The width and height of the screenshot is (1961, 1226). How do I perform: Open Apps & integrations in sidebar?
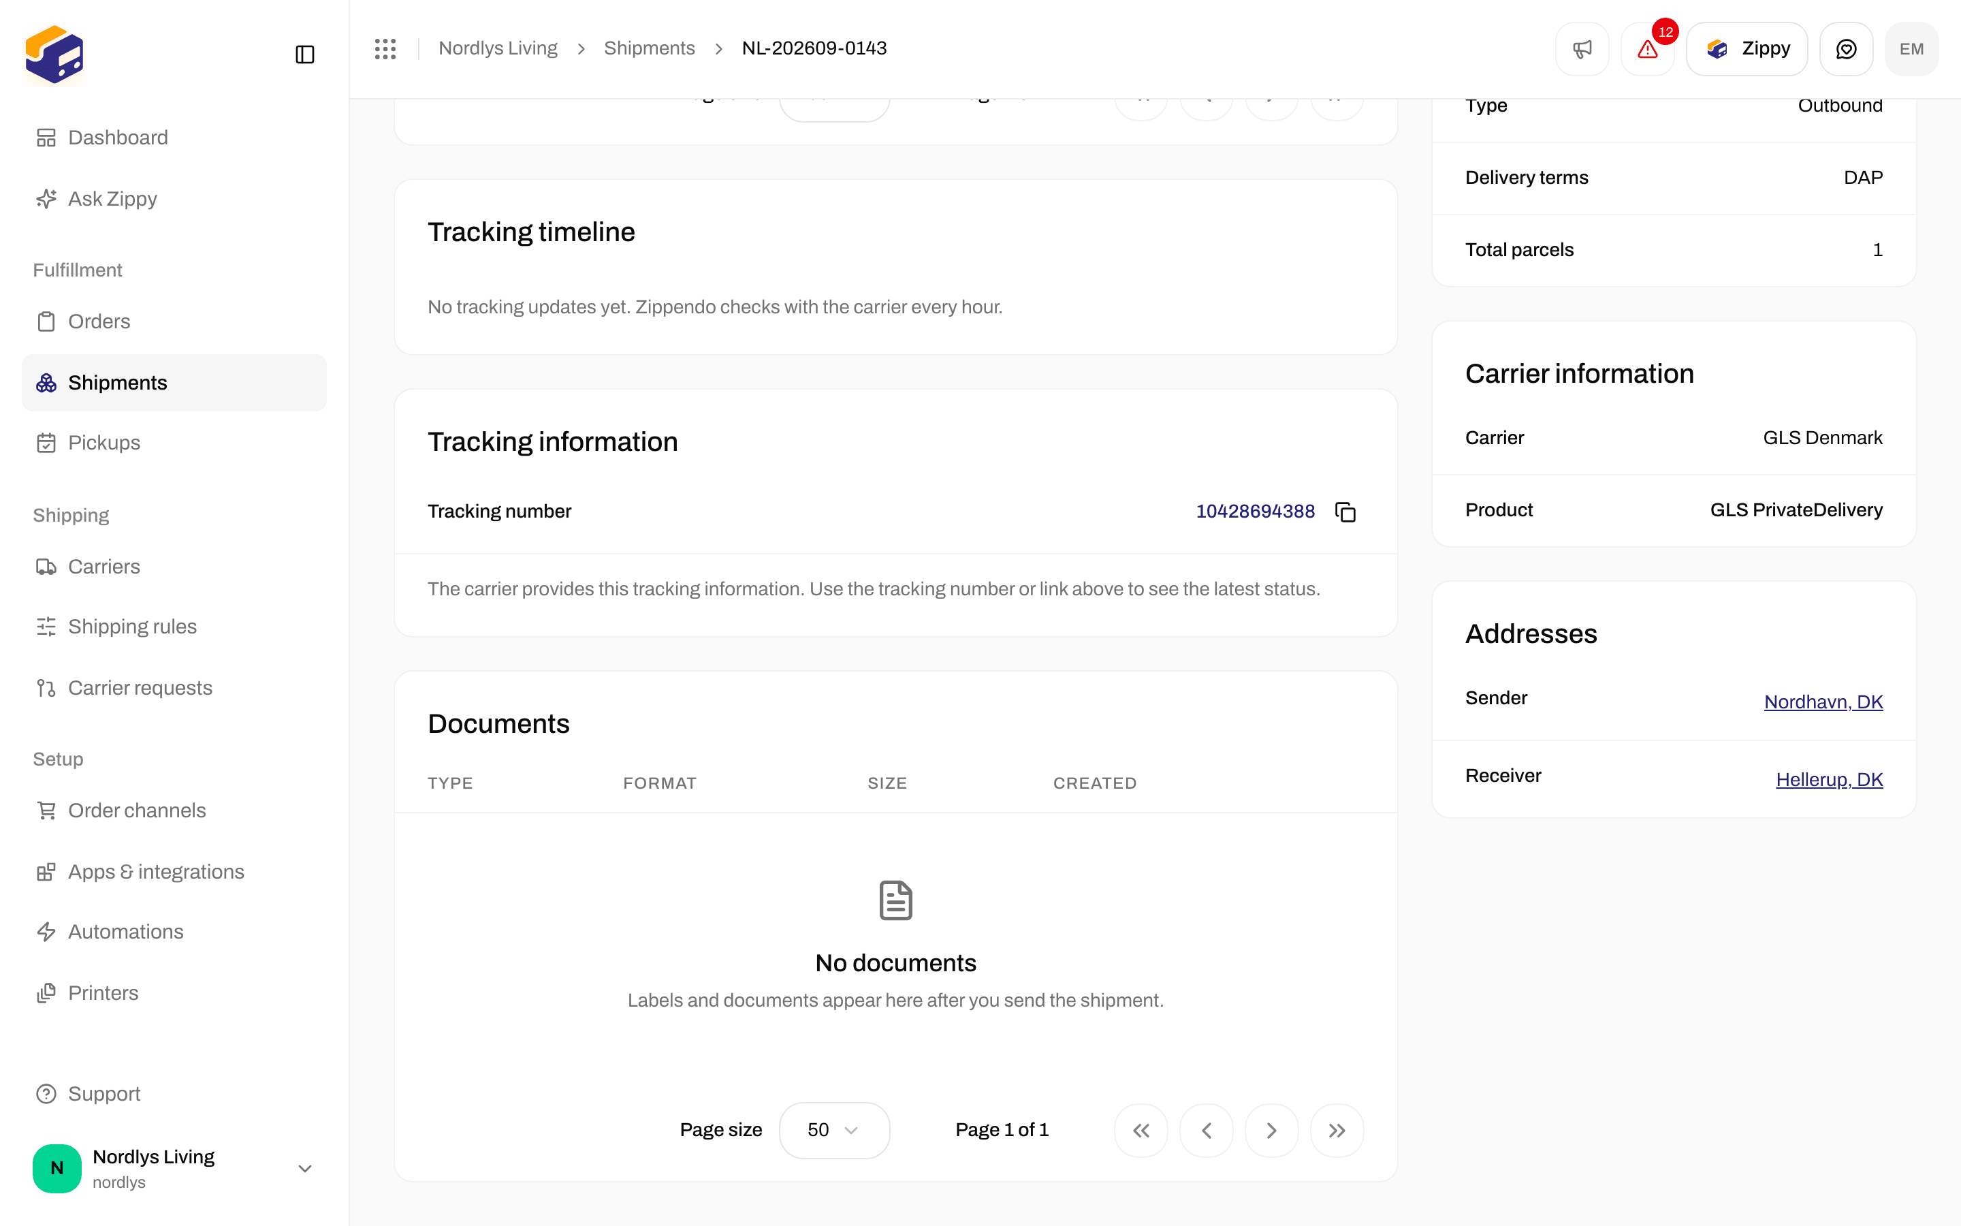(x=174, y=872)
